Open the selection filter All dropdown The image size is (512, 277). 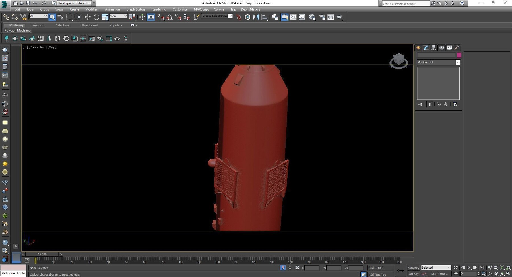tap(38, 16)
